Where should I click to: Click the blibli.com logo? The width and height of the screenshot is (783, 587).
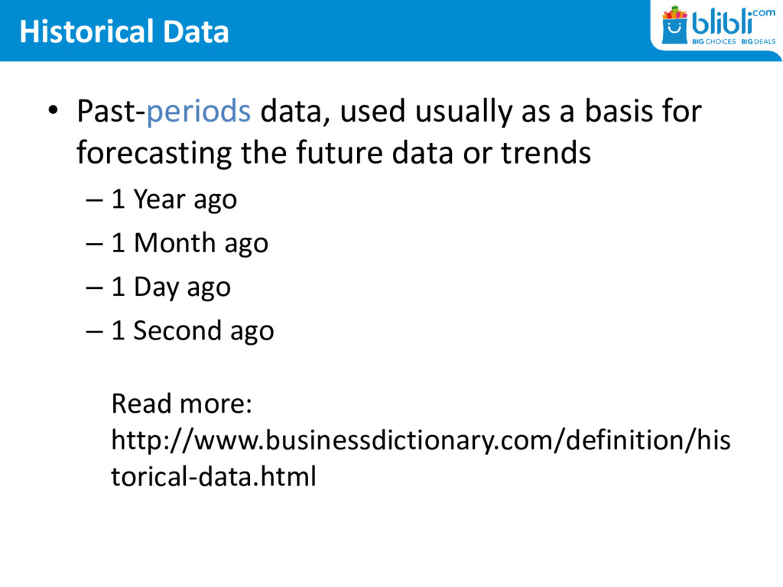coord(718,26)
